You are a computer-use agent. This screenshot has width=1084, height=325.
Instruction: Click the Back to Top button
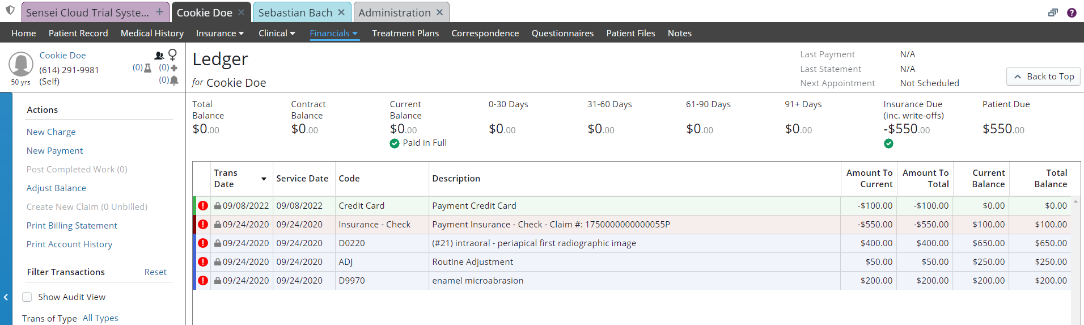click(x=1043, y=77)
